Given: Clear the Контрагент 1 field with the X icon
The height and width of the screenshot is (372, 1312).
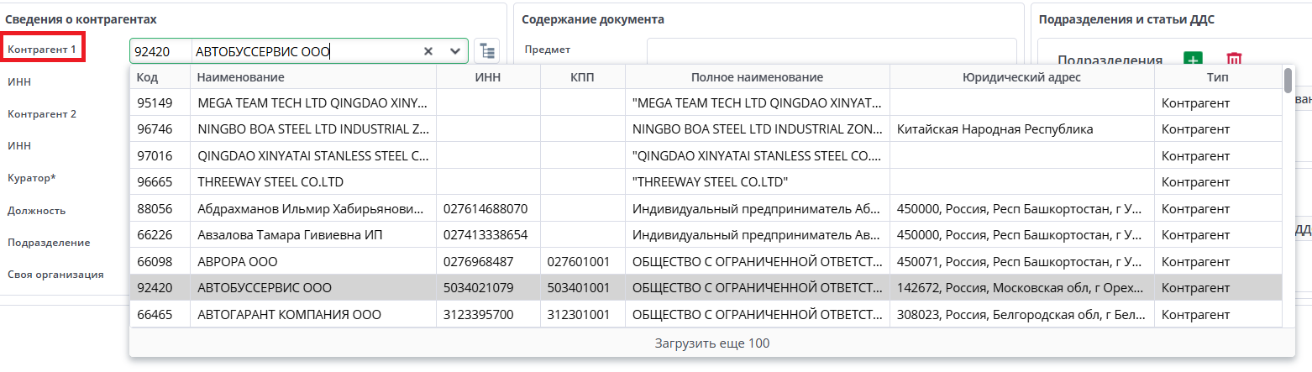Looking at the screenshot, I should click(x=428, y=51).
